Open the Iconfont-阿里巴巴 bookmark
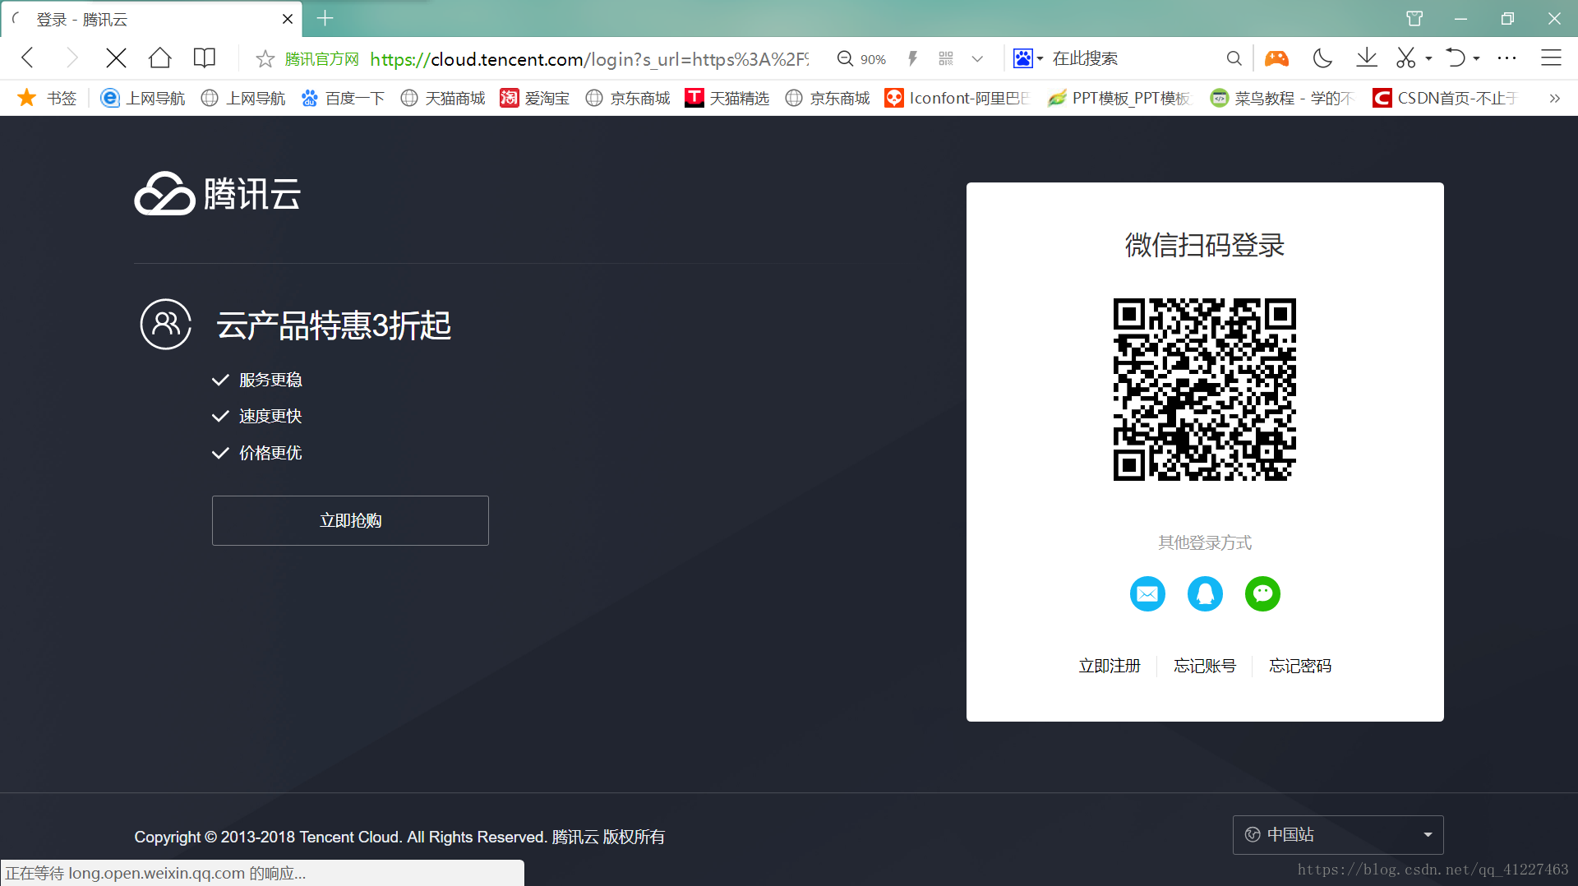Screen dimensions: 1578x886 click(x=957, y=98)
